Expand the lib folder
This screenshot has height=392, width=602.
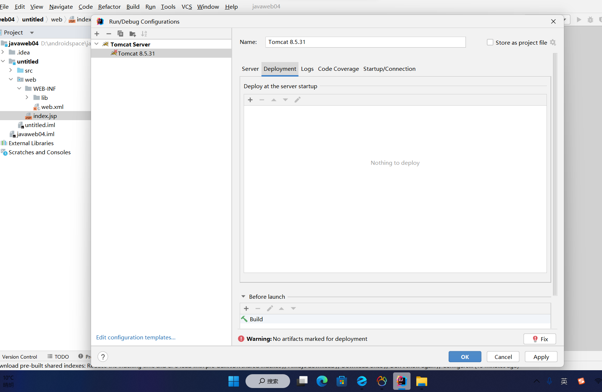click(27, 98)
